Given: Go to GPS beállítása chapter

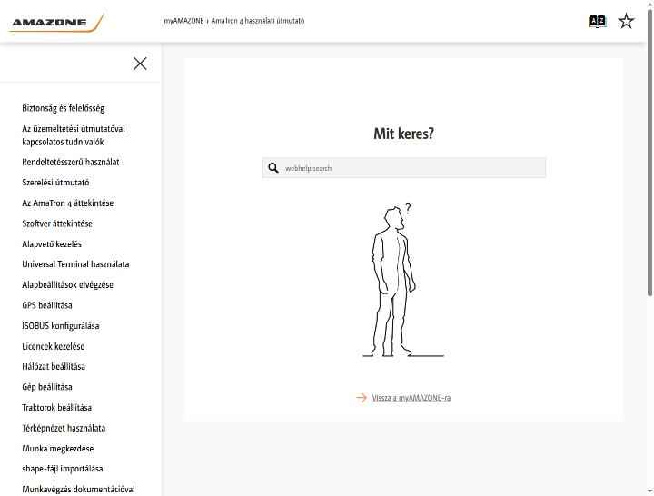Looking at the screenshot, I should point(47,305).
